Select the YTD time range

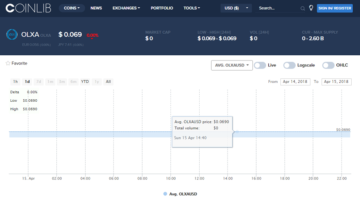pos(85,82)
